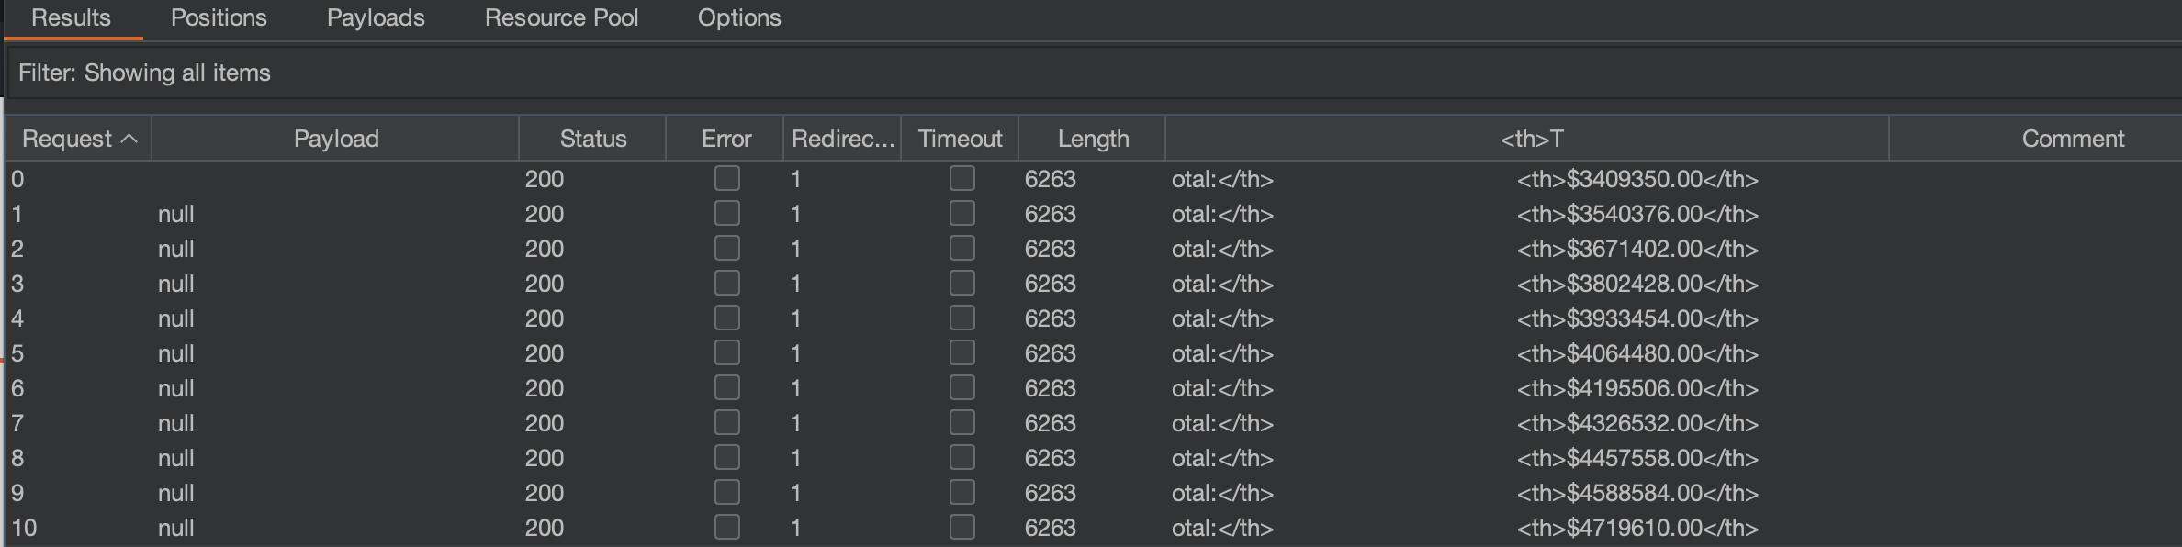Screen dimensions: 2182x547
Task: Toggle the Error checkbox for request 7
Action: coord(726,422)
